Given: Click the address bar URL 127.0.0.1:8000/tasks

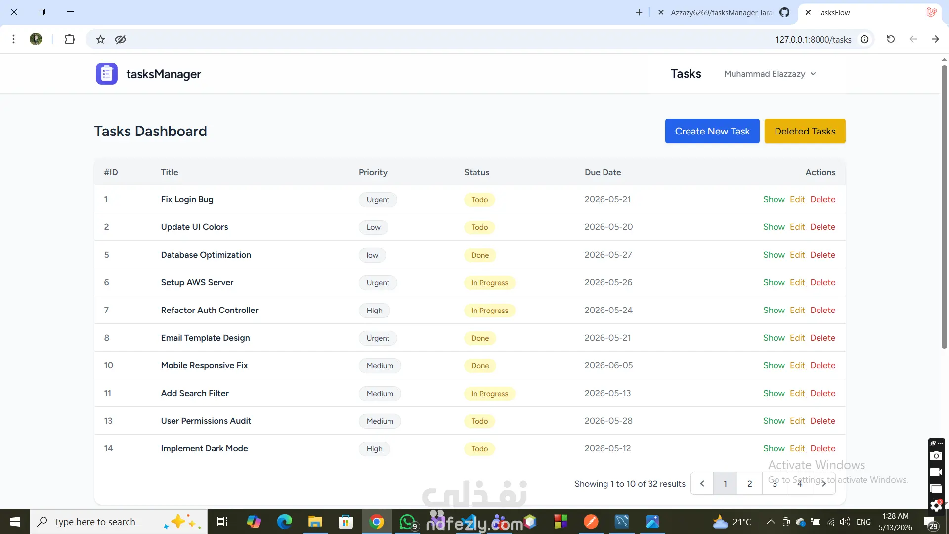Looking at the screenshot, I should (813, 39).
